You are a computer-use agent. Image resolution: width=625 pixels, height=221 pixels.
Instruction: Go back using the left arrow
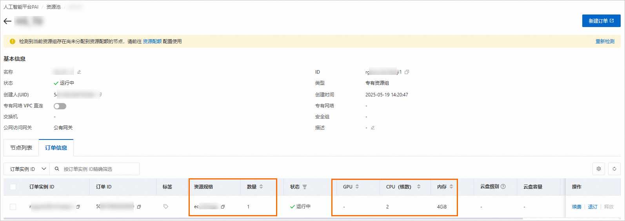(x=7, y=21)
